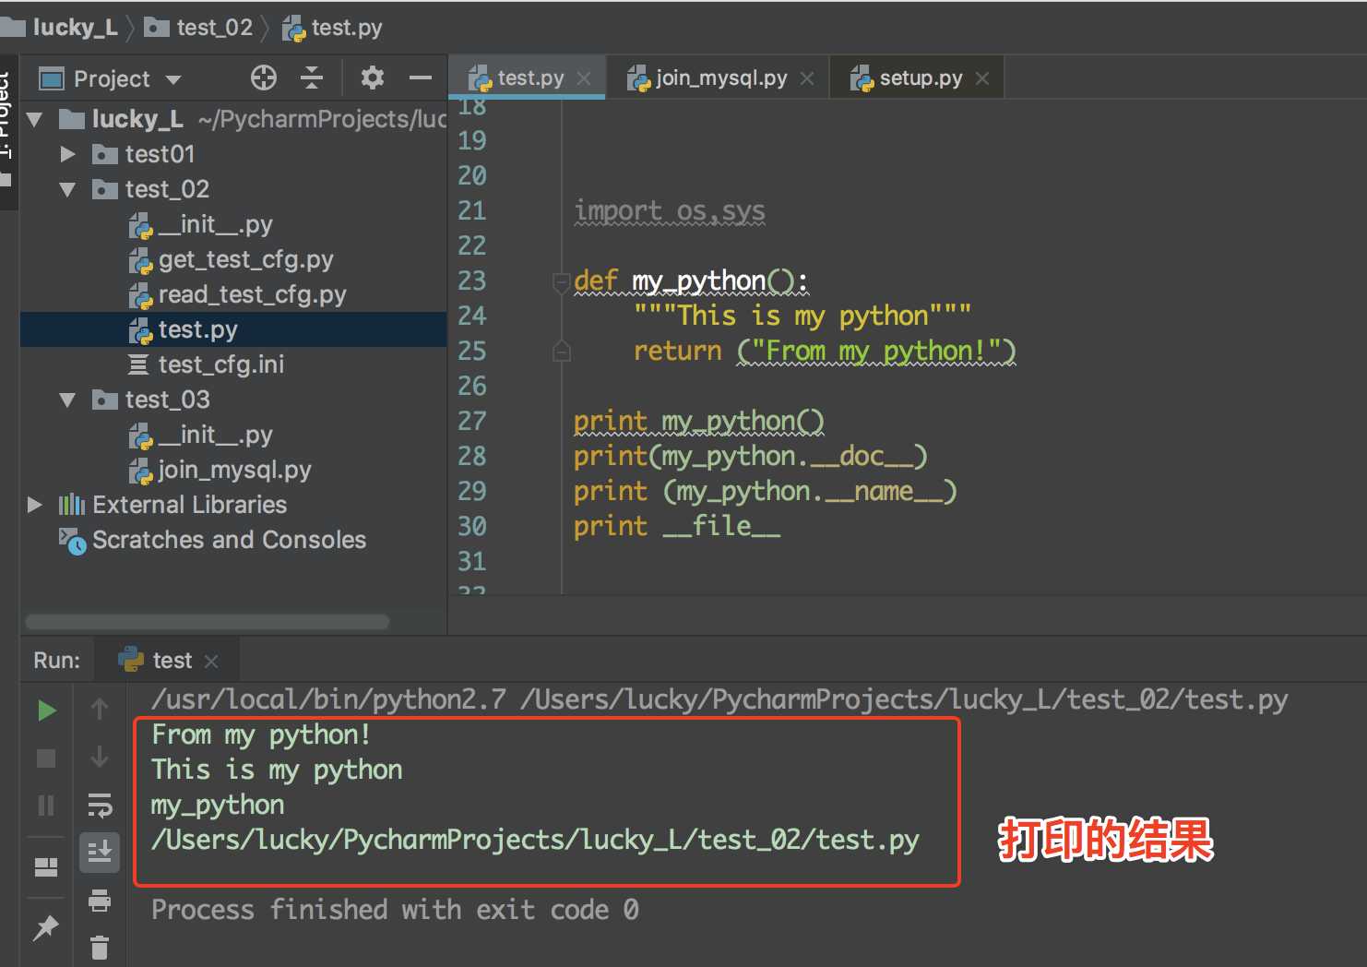Click the Pause output icon
Viewport: 1367px width, 967px height.
[x=46, y=806]
